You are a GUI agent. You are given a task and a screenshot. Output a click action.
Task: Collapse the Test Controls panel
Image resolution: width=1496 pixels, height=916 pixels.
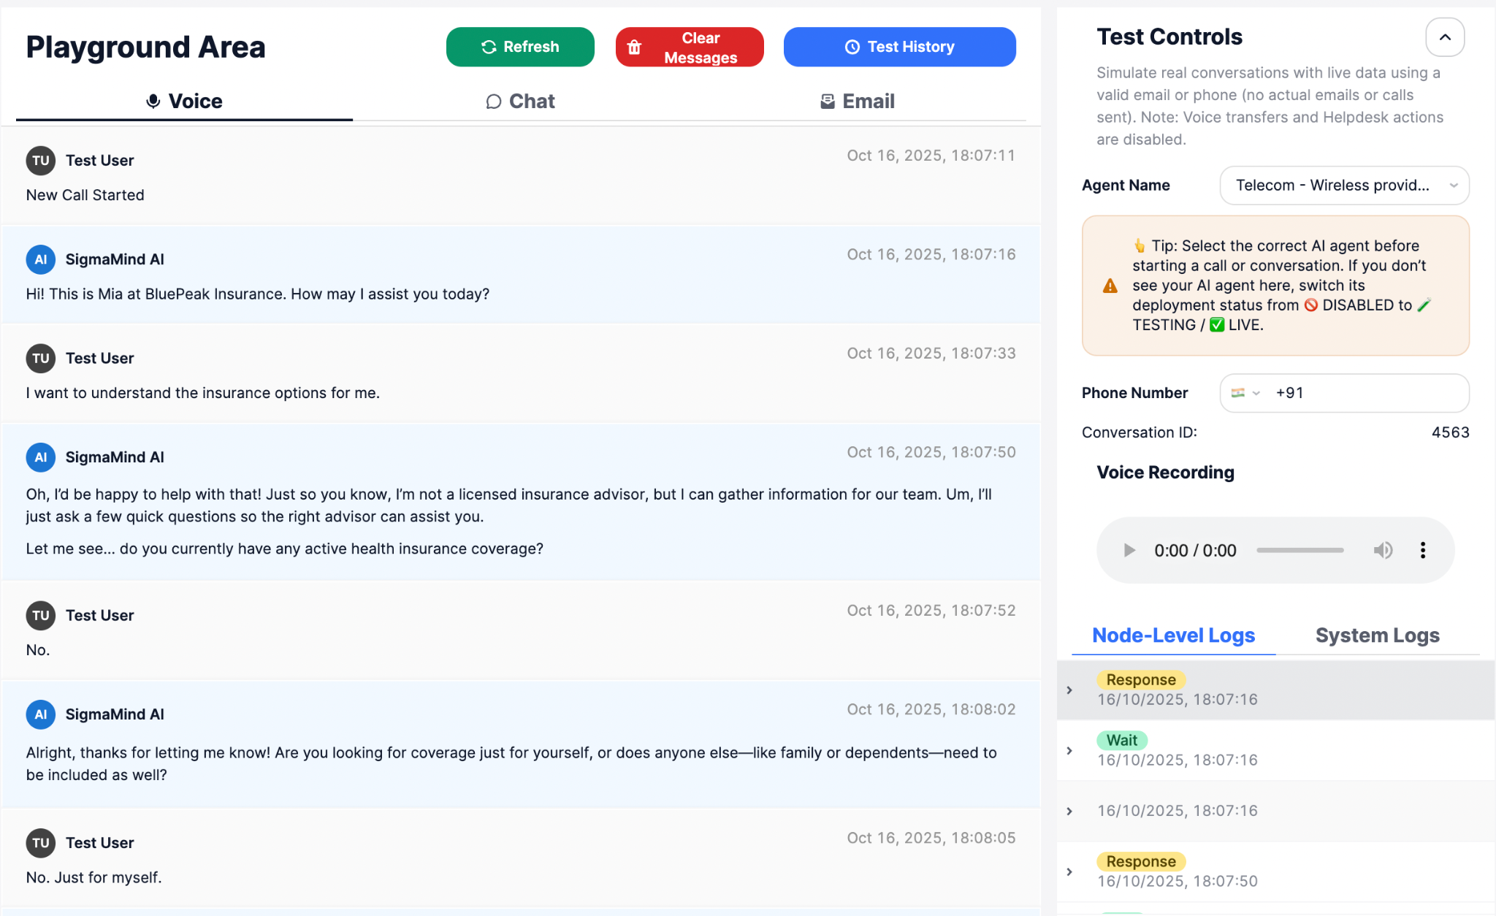click(x=1444, y=37)
